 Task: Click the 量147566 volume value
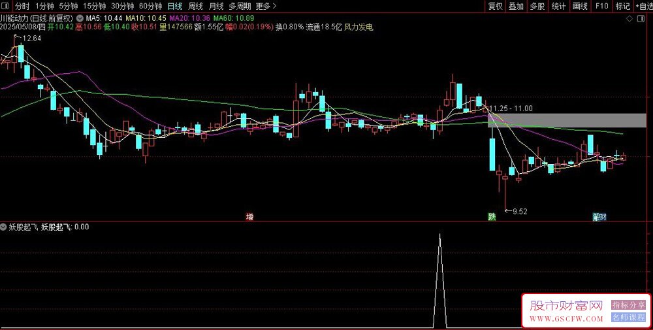coord(176,27)
